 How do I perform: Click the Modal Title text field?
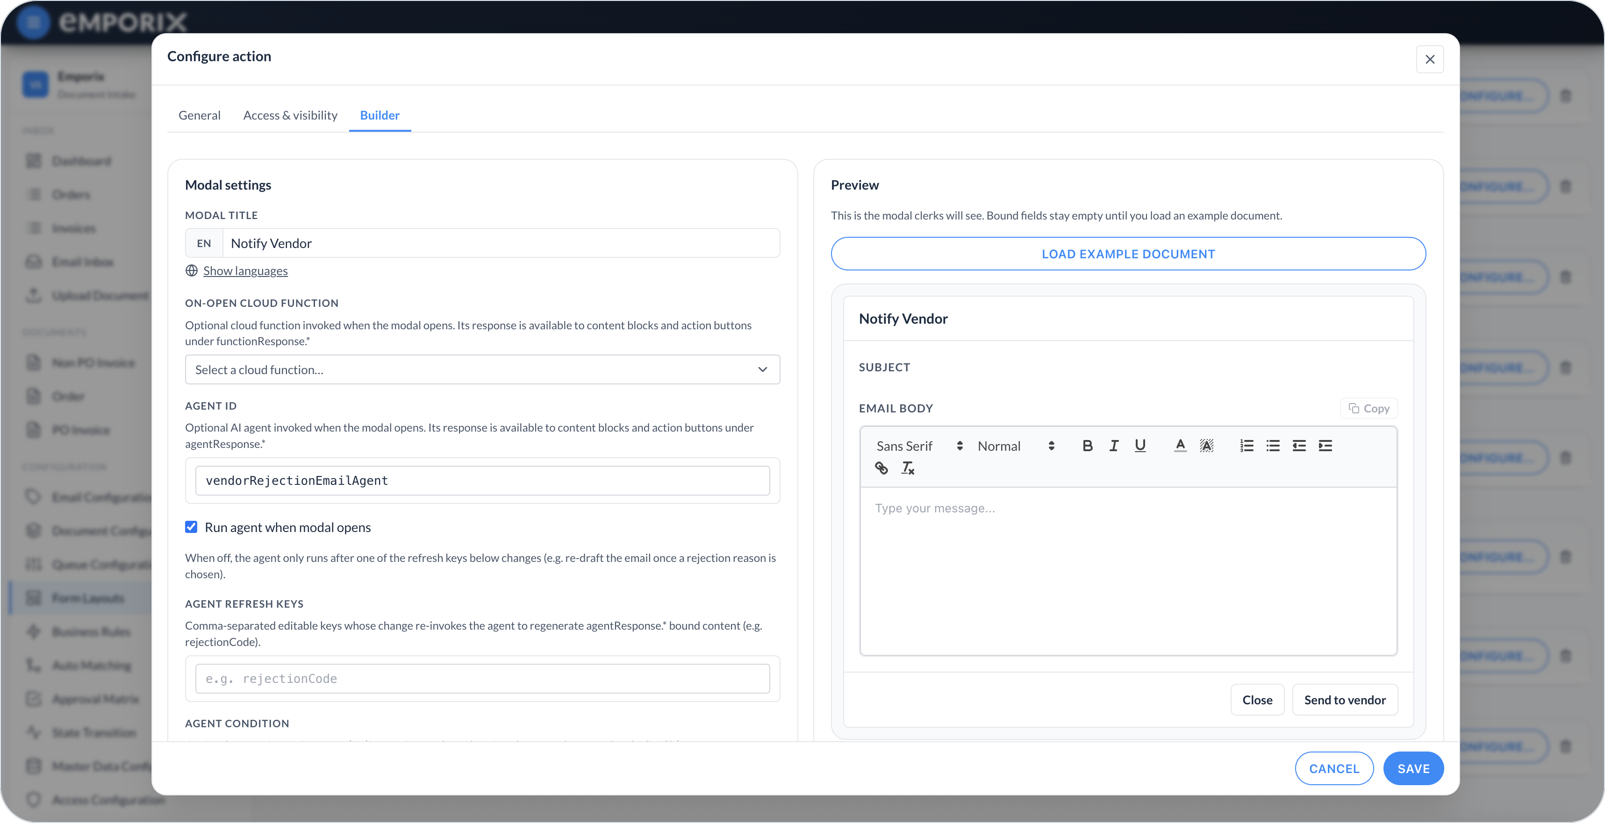(x=502, y=243)
